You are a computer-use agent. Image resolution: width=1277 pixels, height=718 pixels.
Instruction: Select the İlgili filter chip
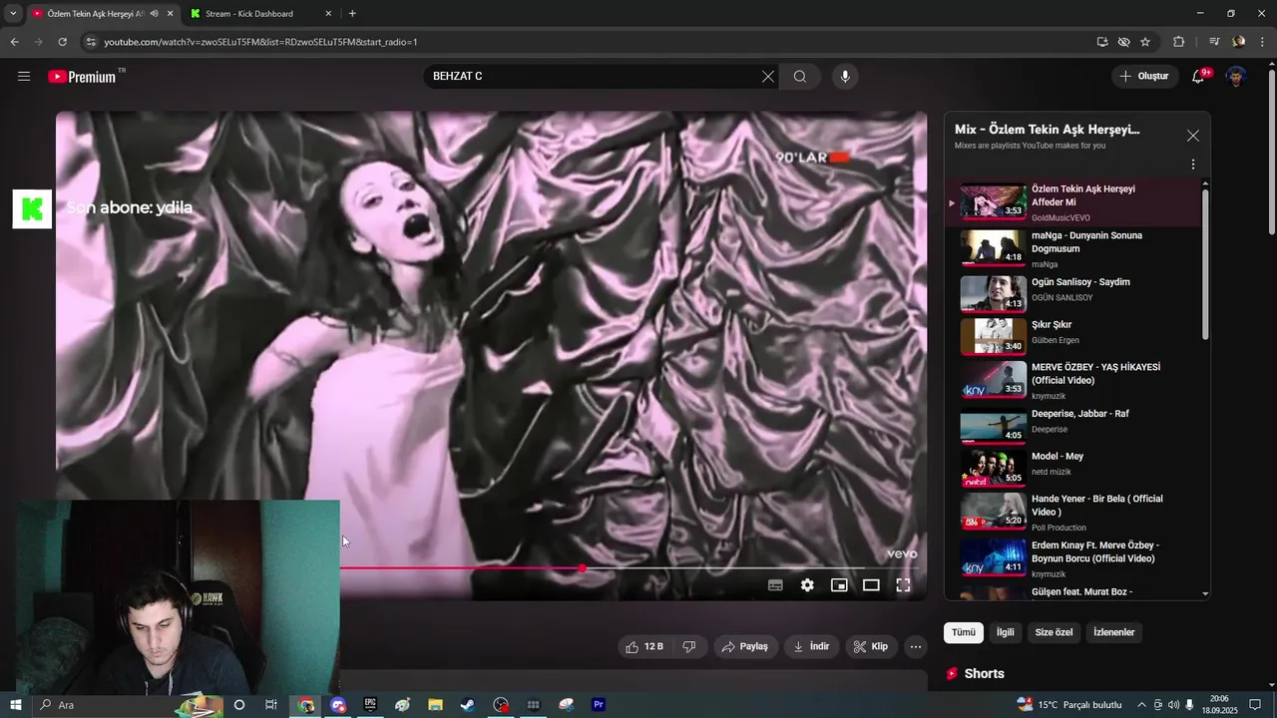1005,632
